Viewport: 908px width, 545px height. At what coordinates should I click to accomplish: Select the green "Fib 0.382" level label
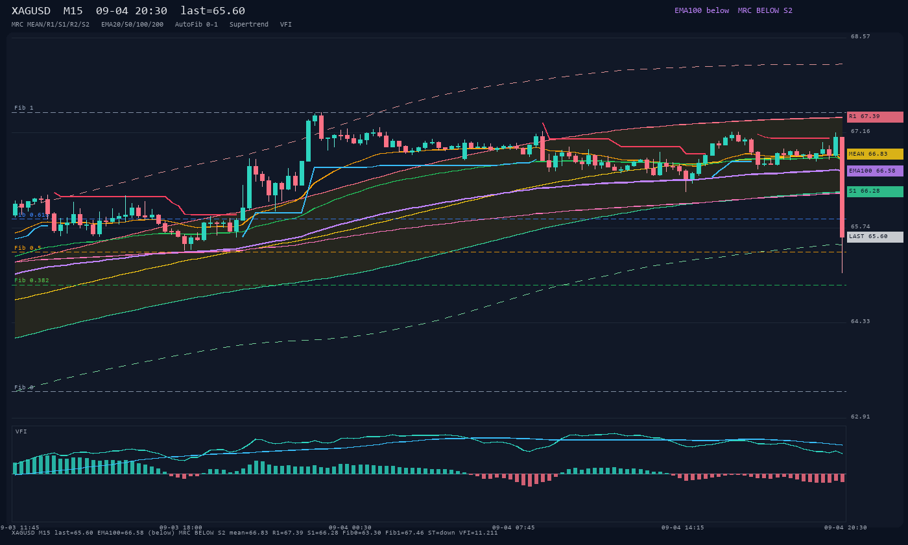[32, 281]
